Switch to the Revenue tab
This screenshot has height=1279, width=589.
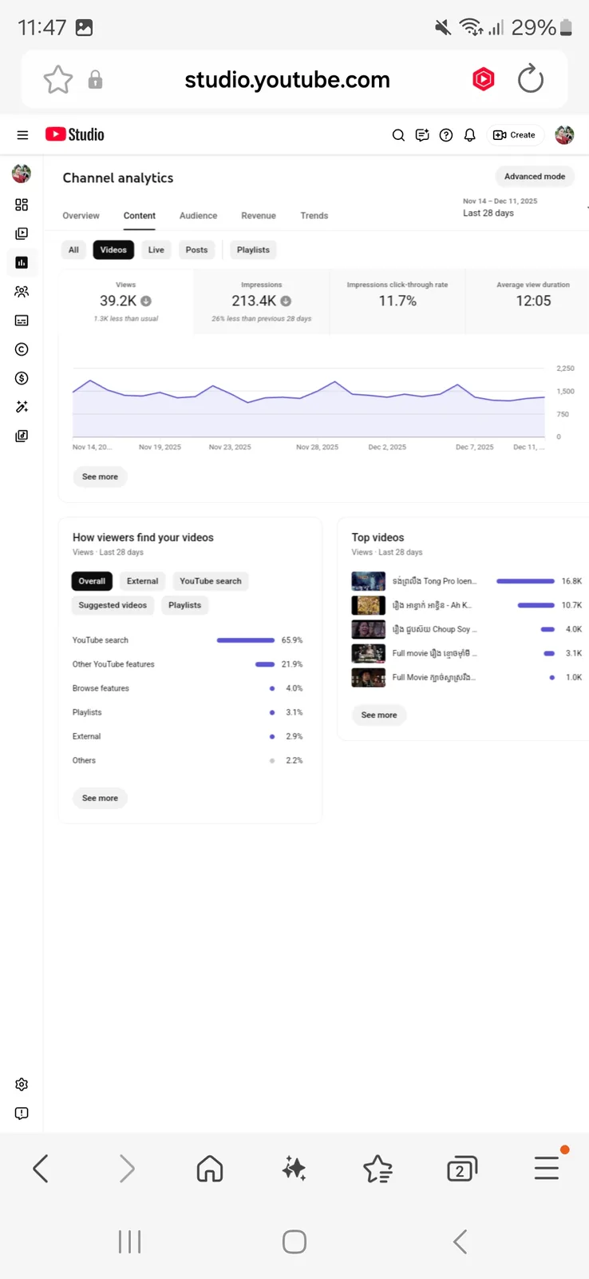click(259, 216)
